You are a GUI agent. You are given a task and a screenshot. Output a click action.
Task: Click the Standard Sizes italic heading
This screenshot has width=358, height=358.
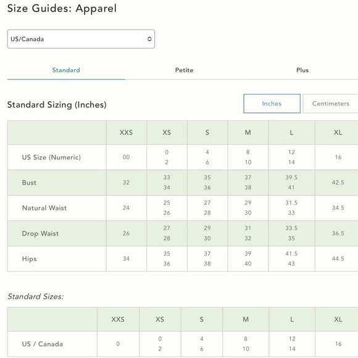pyautogui.click(x=35, y=296)
